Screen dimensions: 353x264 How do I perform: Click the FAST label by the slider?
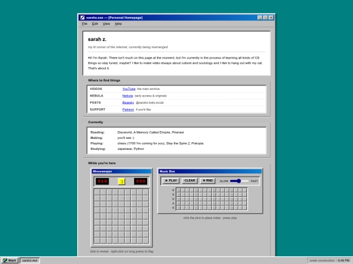coord(254,181)
